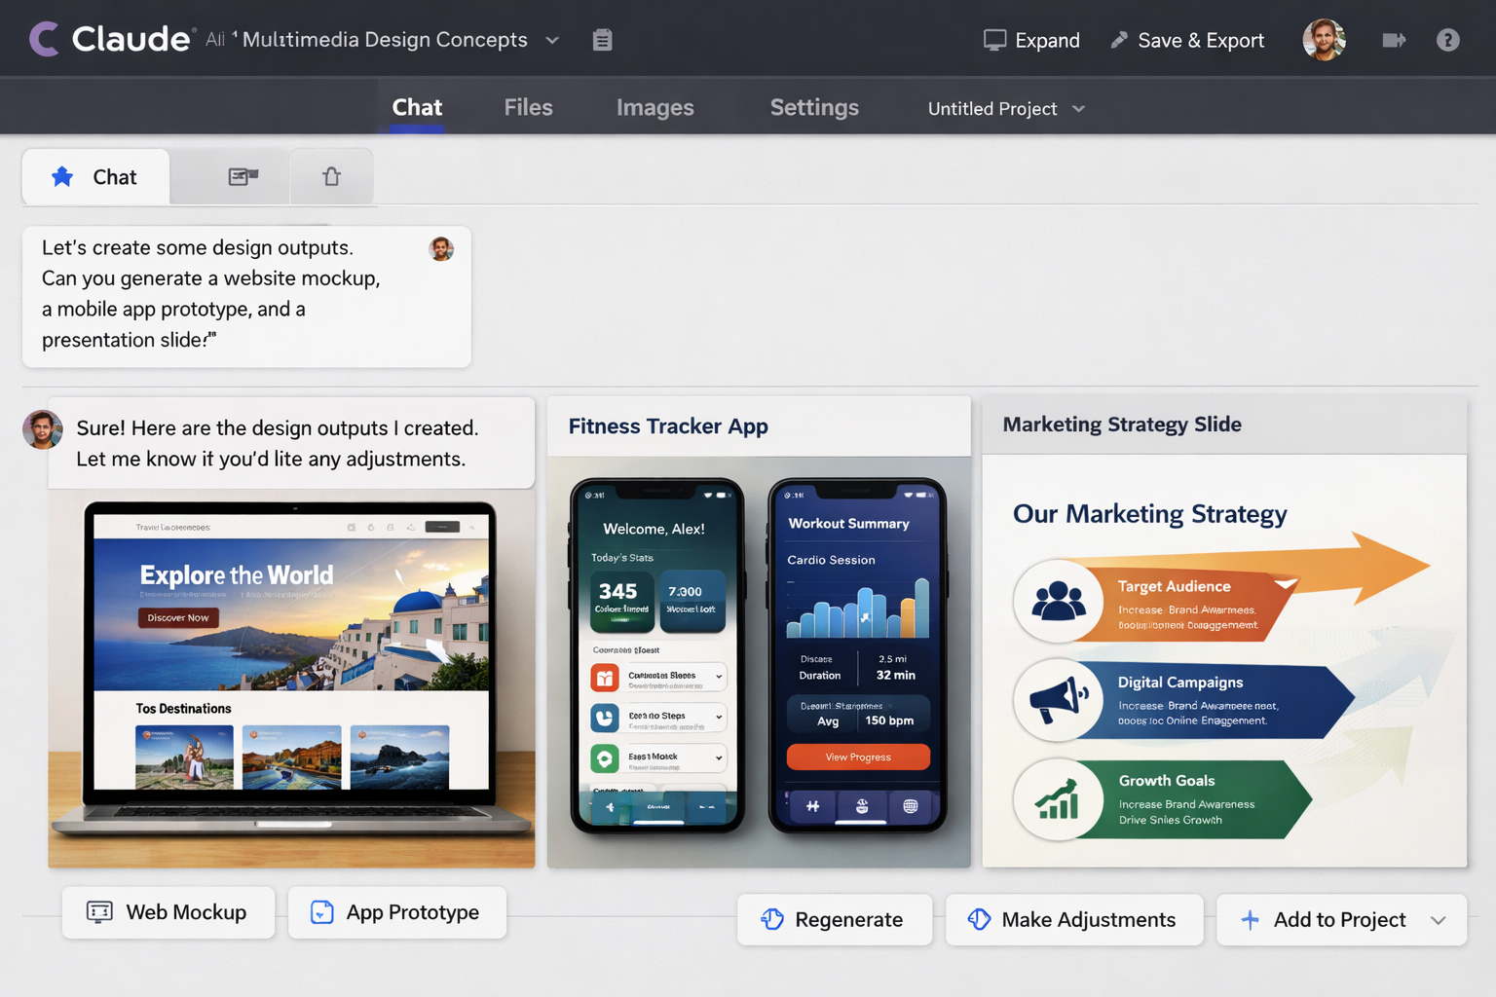Click the 345 calories stat card
The width and height of the screenshot is (1496, 997).
[x=621, y=600]
